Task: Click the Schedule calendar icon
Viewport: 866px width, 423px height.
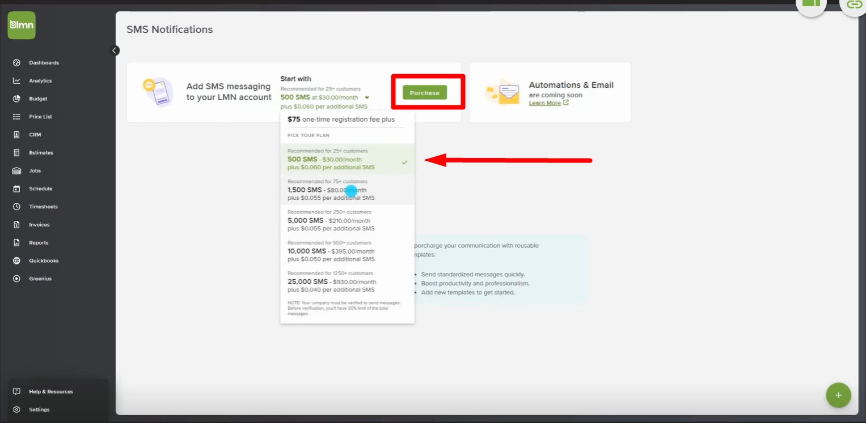Action: [16, 189]
